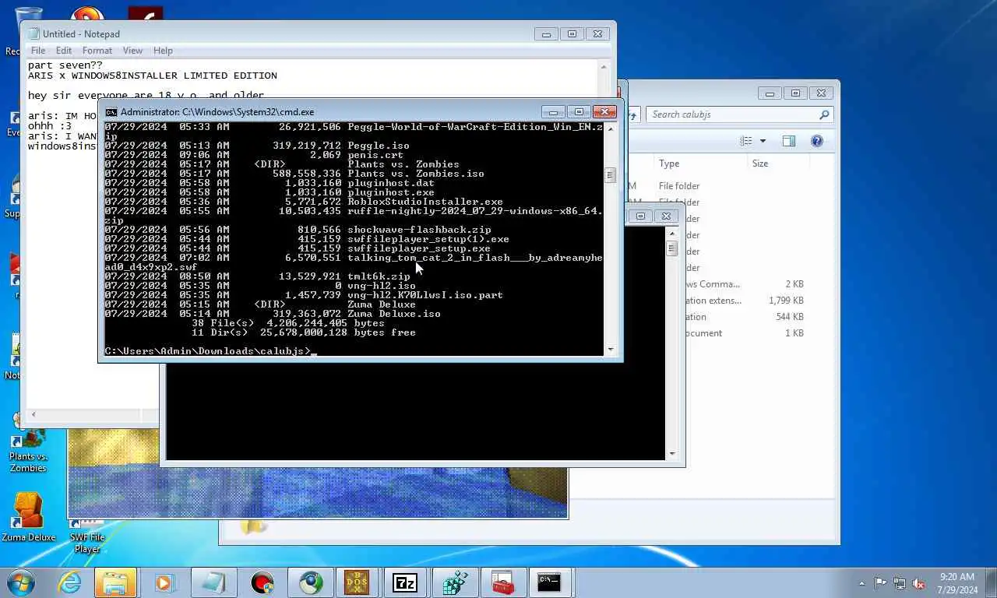Click 'Peggle.iso' in cmd listing
The width and height of the screenshot is (997, 598).
379,146
